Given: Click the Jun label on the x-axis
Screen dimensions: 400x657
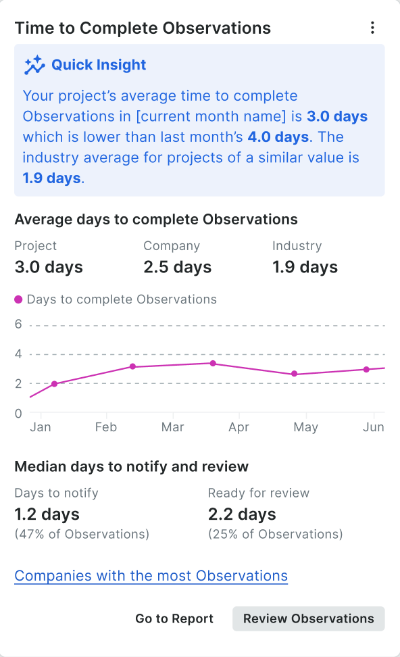Looking at the screenshot, I should [x=374, y=427].
